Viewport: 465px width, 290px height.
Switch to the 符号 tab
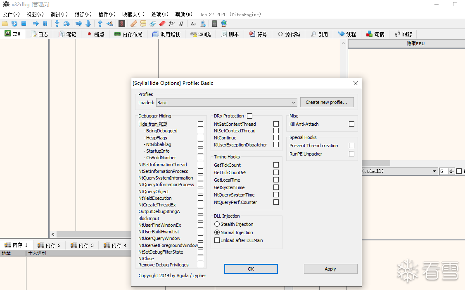tap(258, 34)
